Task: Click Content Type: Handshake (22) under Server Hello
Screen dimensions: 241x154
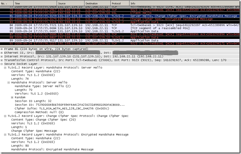Action: [x=36, y=72]
